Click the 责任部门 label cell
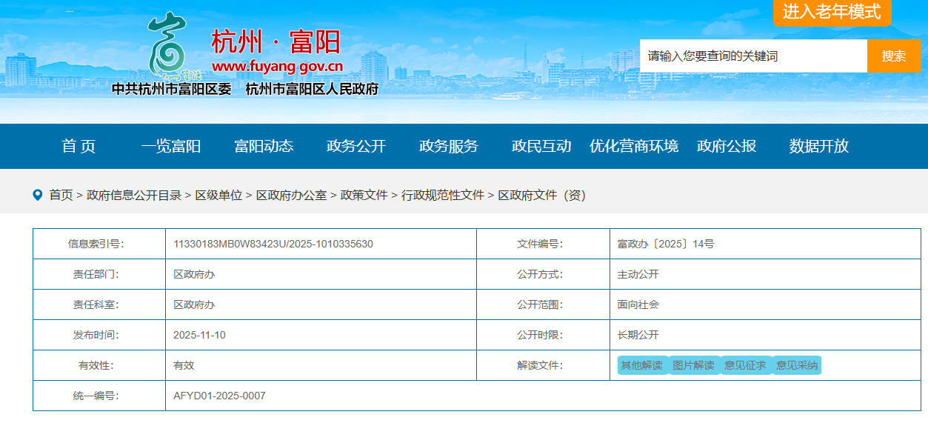Viewport: 928px width, 423px height. tap(99, 274)
